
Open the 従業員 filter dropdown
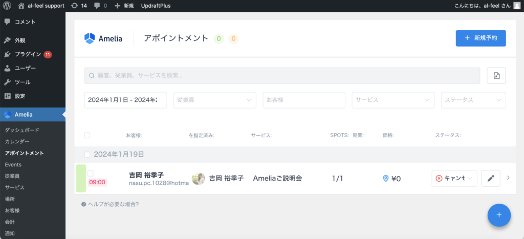click(214, 100)
